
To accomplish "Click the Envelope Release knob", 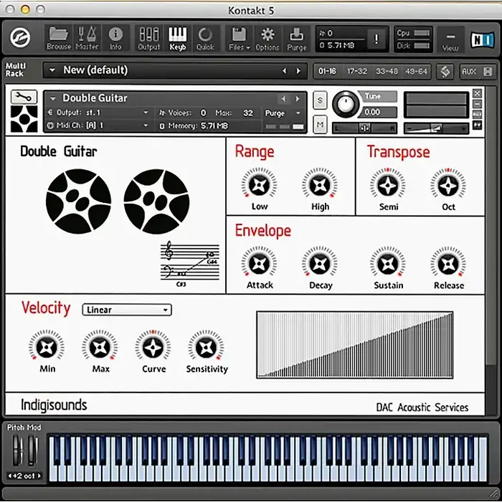I will [x=448, y=263].
